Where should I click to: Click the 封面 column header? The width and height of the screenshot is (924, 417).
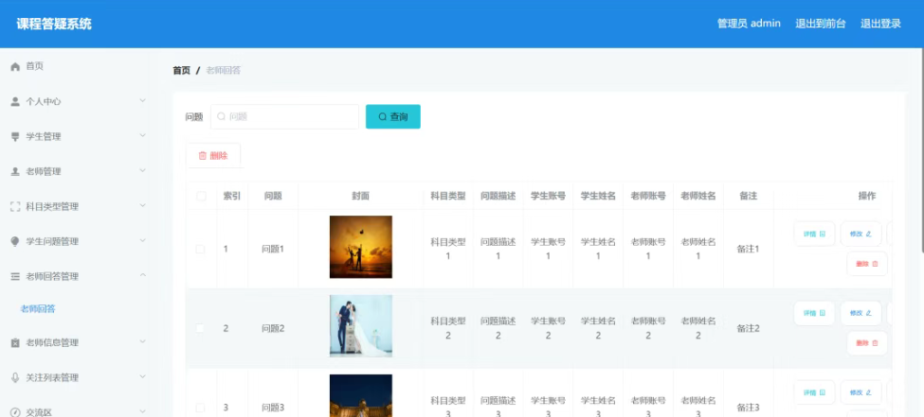361,196
